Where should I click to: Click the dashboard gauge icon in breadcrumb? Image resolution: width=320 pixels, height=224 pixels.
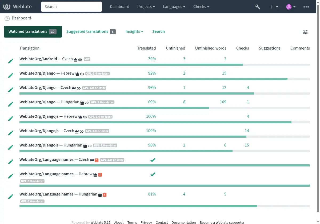coord(7,18)
